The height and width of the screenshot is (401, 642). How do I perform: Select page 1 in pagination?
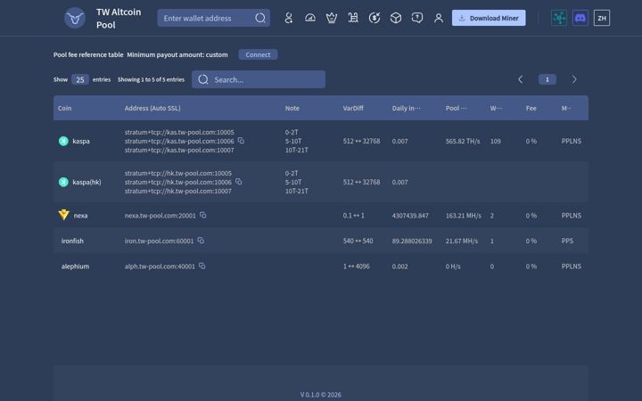click(x=547, y=79)
